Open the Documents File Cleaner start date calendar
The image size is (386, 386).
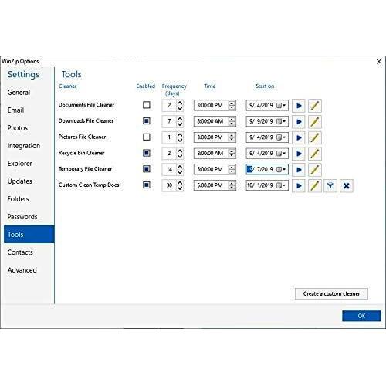tap(281, 106)
